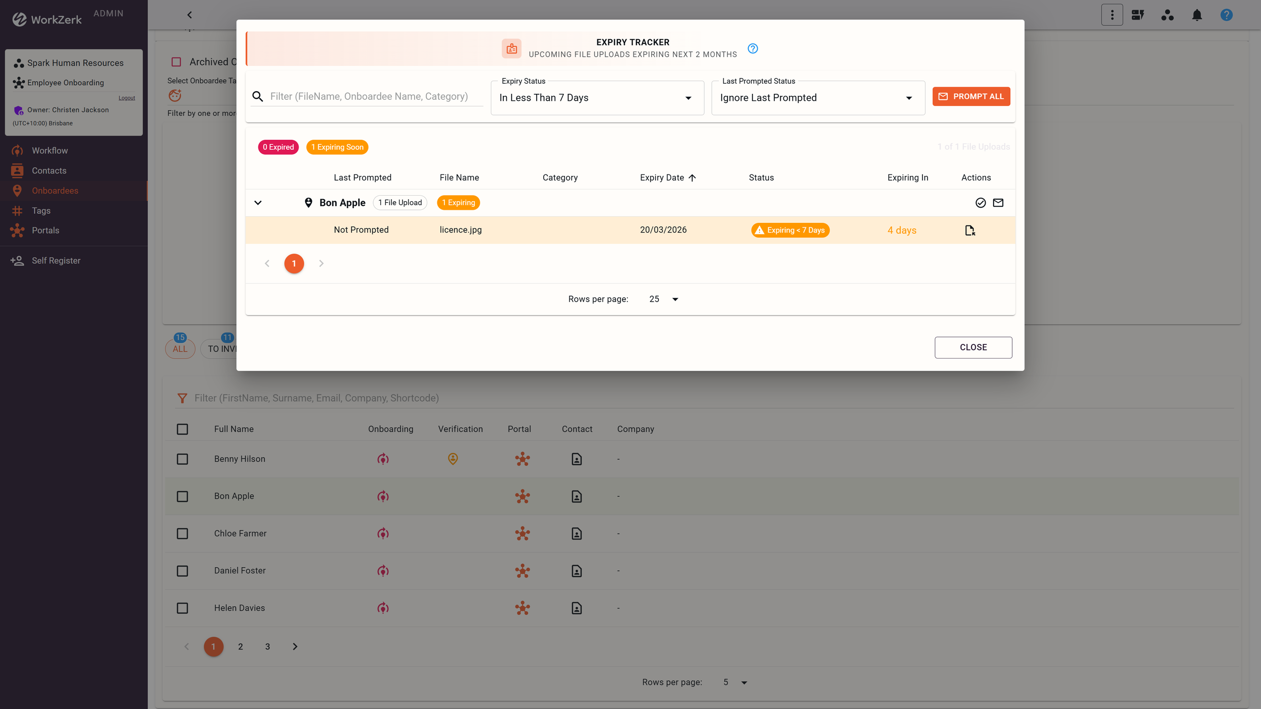Open the Last Prompted Status dropdown

pos(817,98)
